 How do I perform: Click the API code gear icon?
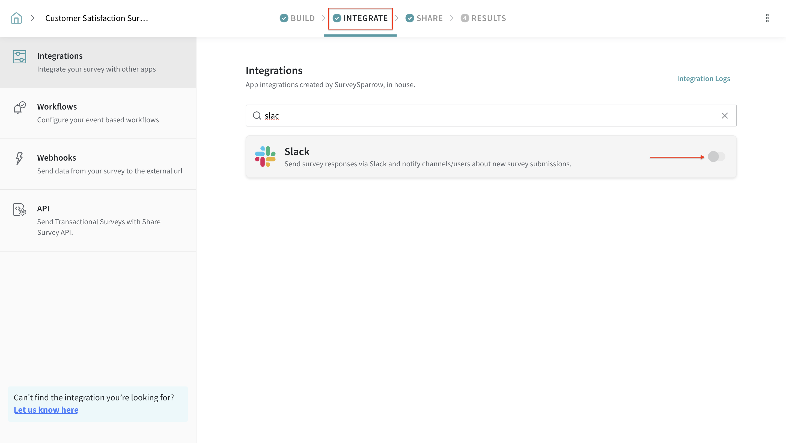[20, 209]
